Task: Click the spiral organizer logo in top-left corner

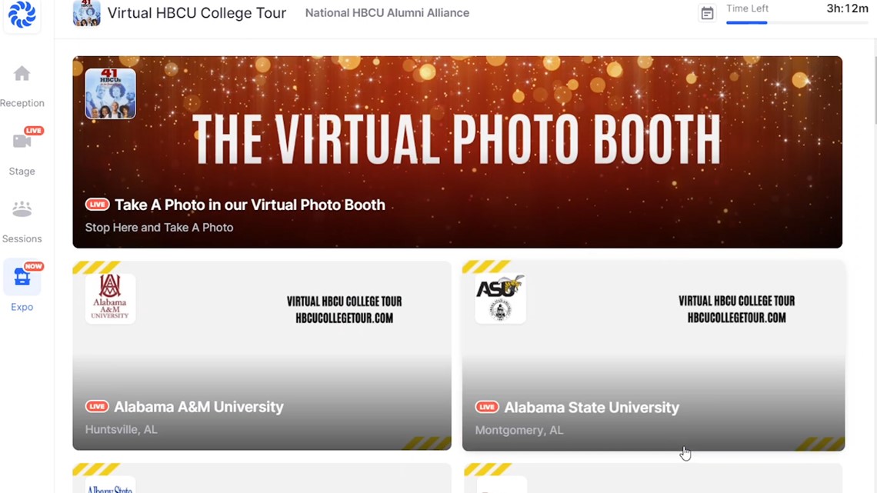Action: 22,15
